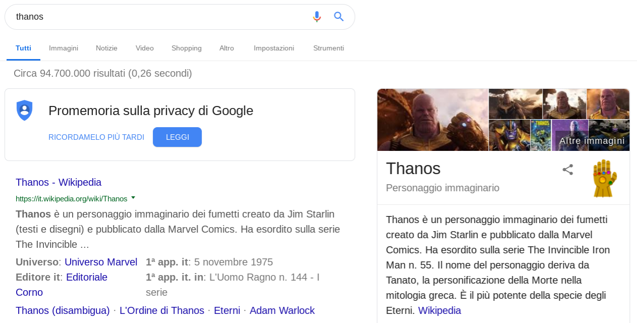Click the magnifying glass search icon
This screenshot has width=637, height=323.
point(339,17)
